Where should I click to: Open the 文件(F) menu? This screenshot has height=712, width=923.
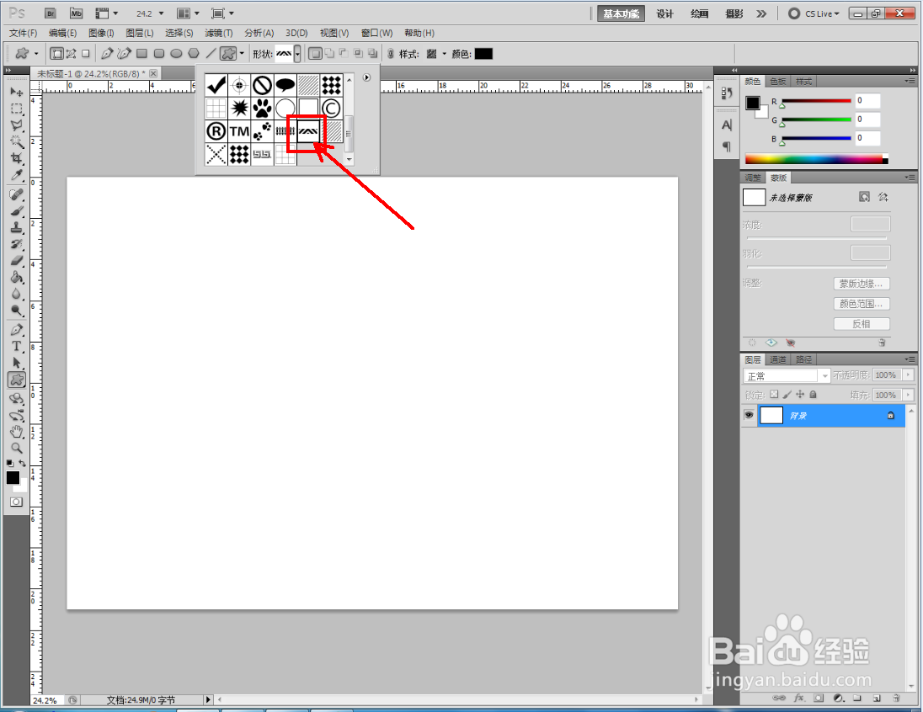pos(23,33)
